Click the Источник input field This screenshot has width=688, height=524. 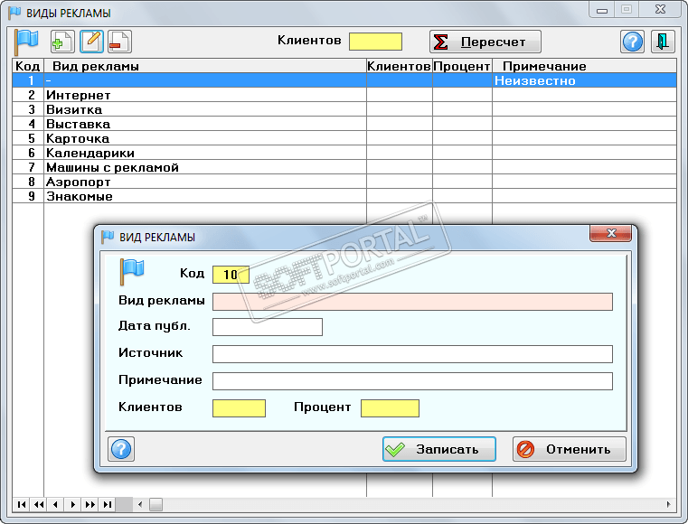coord(412,354)
